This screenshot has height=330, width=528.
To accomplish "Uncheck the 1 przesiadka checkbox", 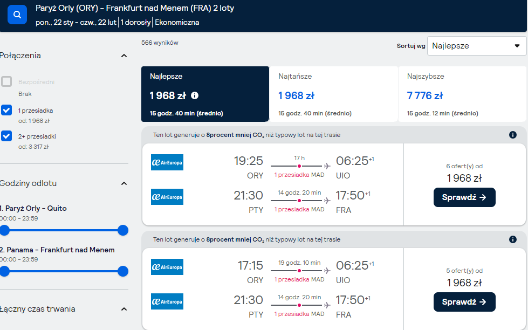I will pyautogui.click(x=6, y=110).
